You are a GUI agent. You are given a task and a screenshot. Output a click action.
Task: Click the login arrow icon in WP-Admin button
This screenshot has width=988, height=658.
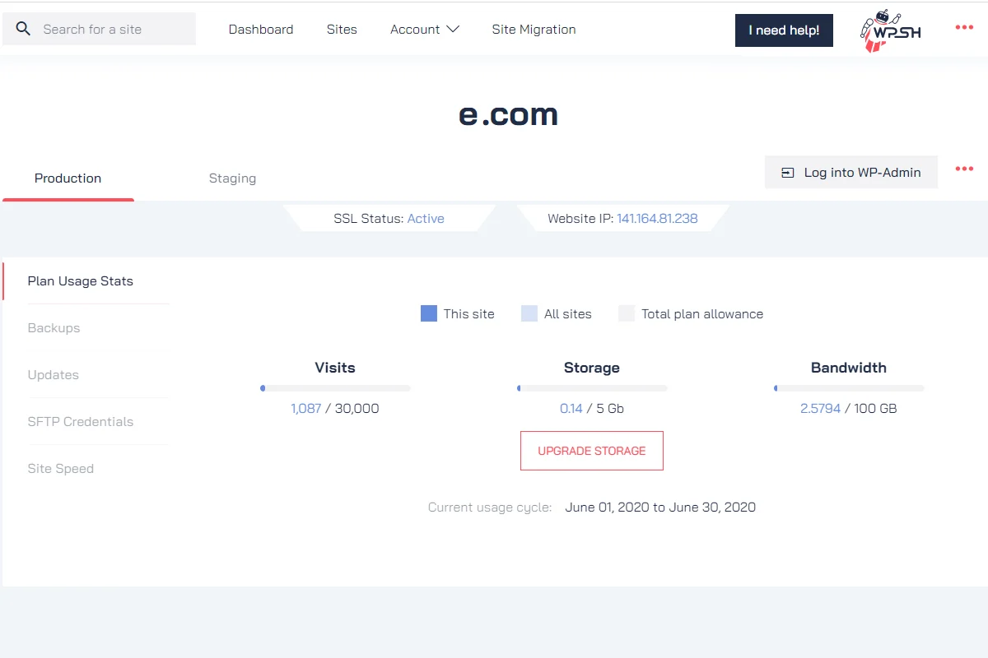point(788,173)
